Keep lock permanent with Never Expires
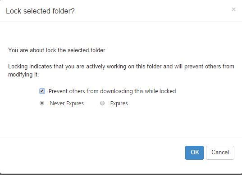 42,103
